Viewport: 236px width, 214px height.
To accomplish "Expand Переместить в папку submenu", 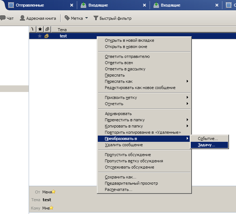I will [x=144, y=120].
